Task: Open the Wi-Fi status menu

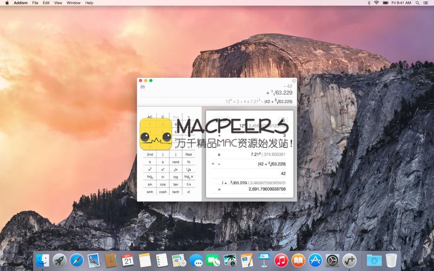Action: pos(376,3)
